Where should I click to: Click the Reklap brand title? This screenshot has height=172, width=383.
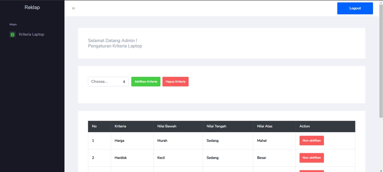pos(32,8)
